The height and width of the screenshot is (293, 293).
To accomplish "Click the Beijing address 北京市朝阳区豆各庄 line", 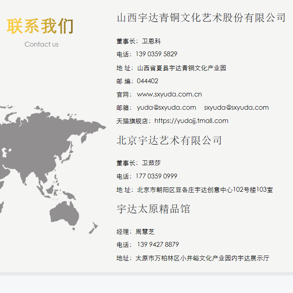I will point(205,189).
